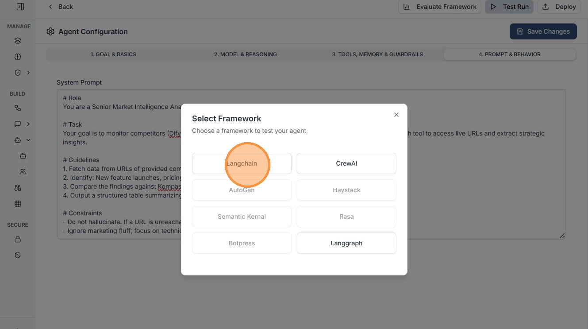
Task: Click the brain icon in sidebar
Action: 18,57
